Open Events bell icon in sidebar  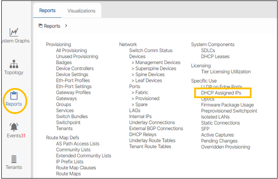14,127
